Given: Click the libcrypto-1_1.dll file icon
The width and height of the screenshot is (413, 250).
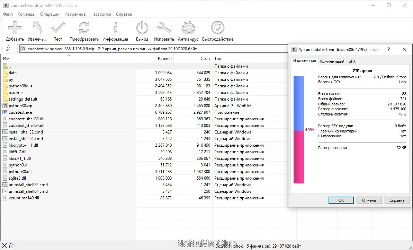Looking at the screenshot, I should 5,145.
